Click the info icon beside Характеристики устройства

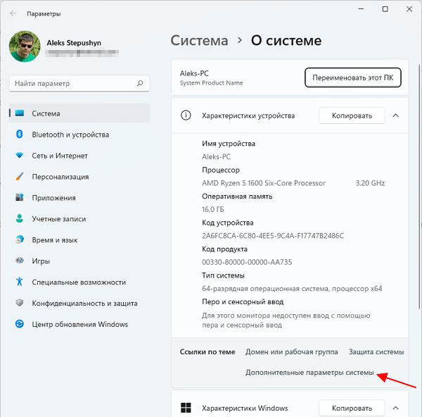[186, 116]
